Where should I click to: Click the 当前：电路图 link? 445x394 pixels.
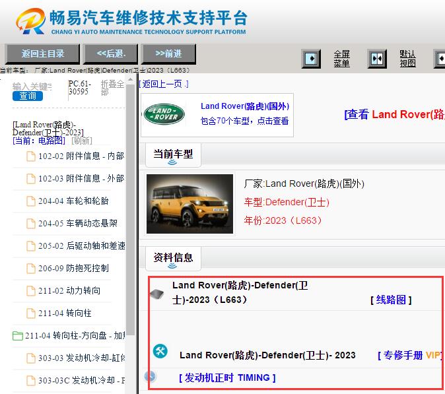[39, 141]
